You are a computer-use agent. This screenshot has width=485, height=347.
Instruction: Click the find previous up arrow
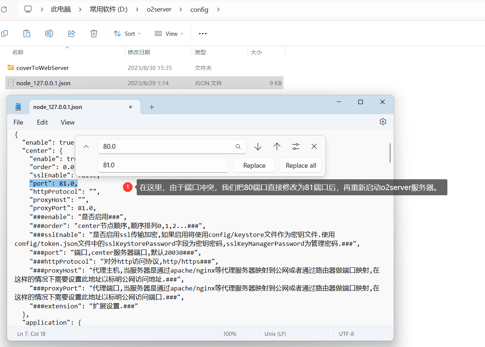(x=277, y=147)
